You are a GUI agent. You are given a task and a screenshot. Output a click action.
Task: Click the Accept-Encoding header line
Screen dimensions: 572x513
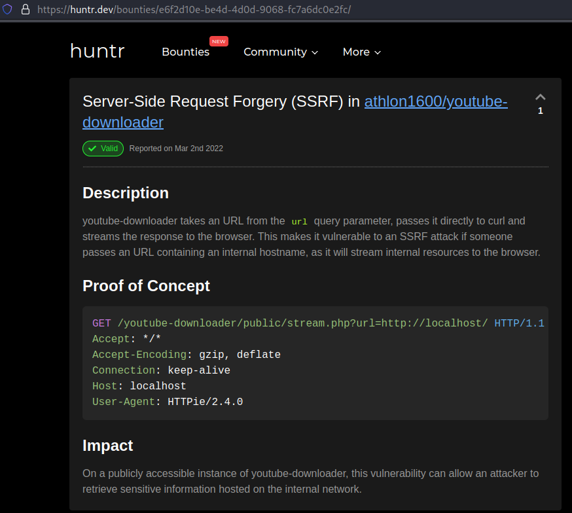187,355
